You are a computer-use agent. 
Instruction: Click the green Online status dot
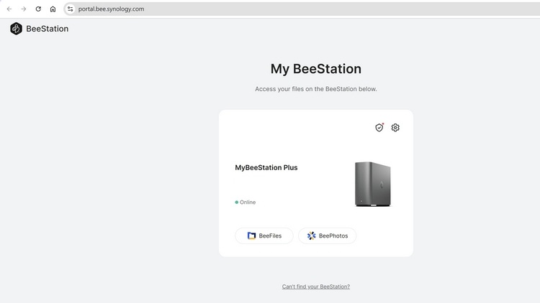coord(237,202)
